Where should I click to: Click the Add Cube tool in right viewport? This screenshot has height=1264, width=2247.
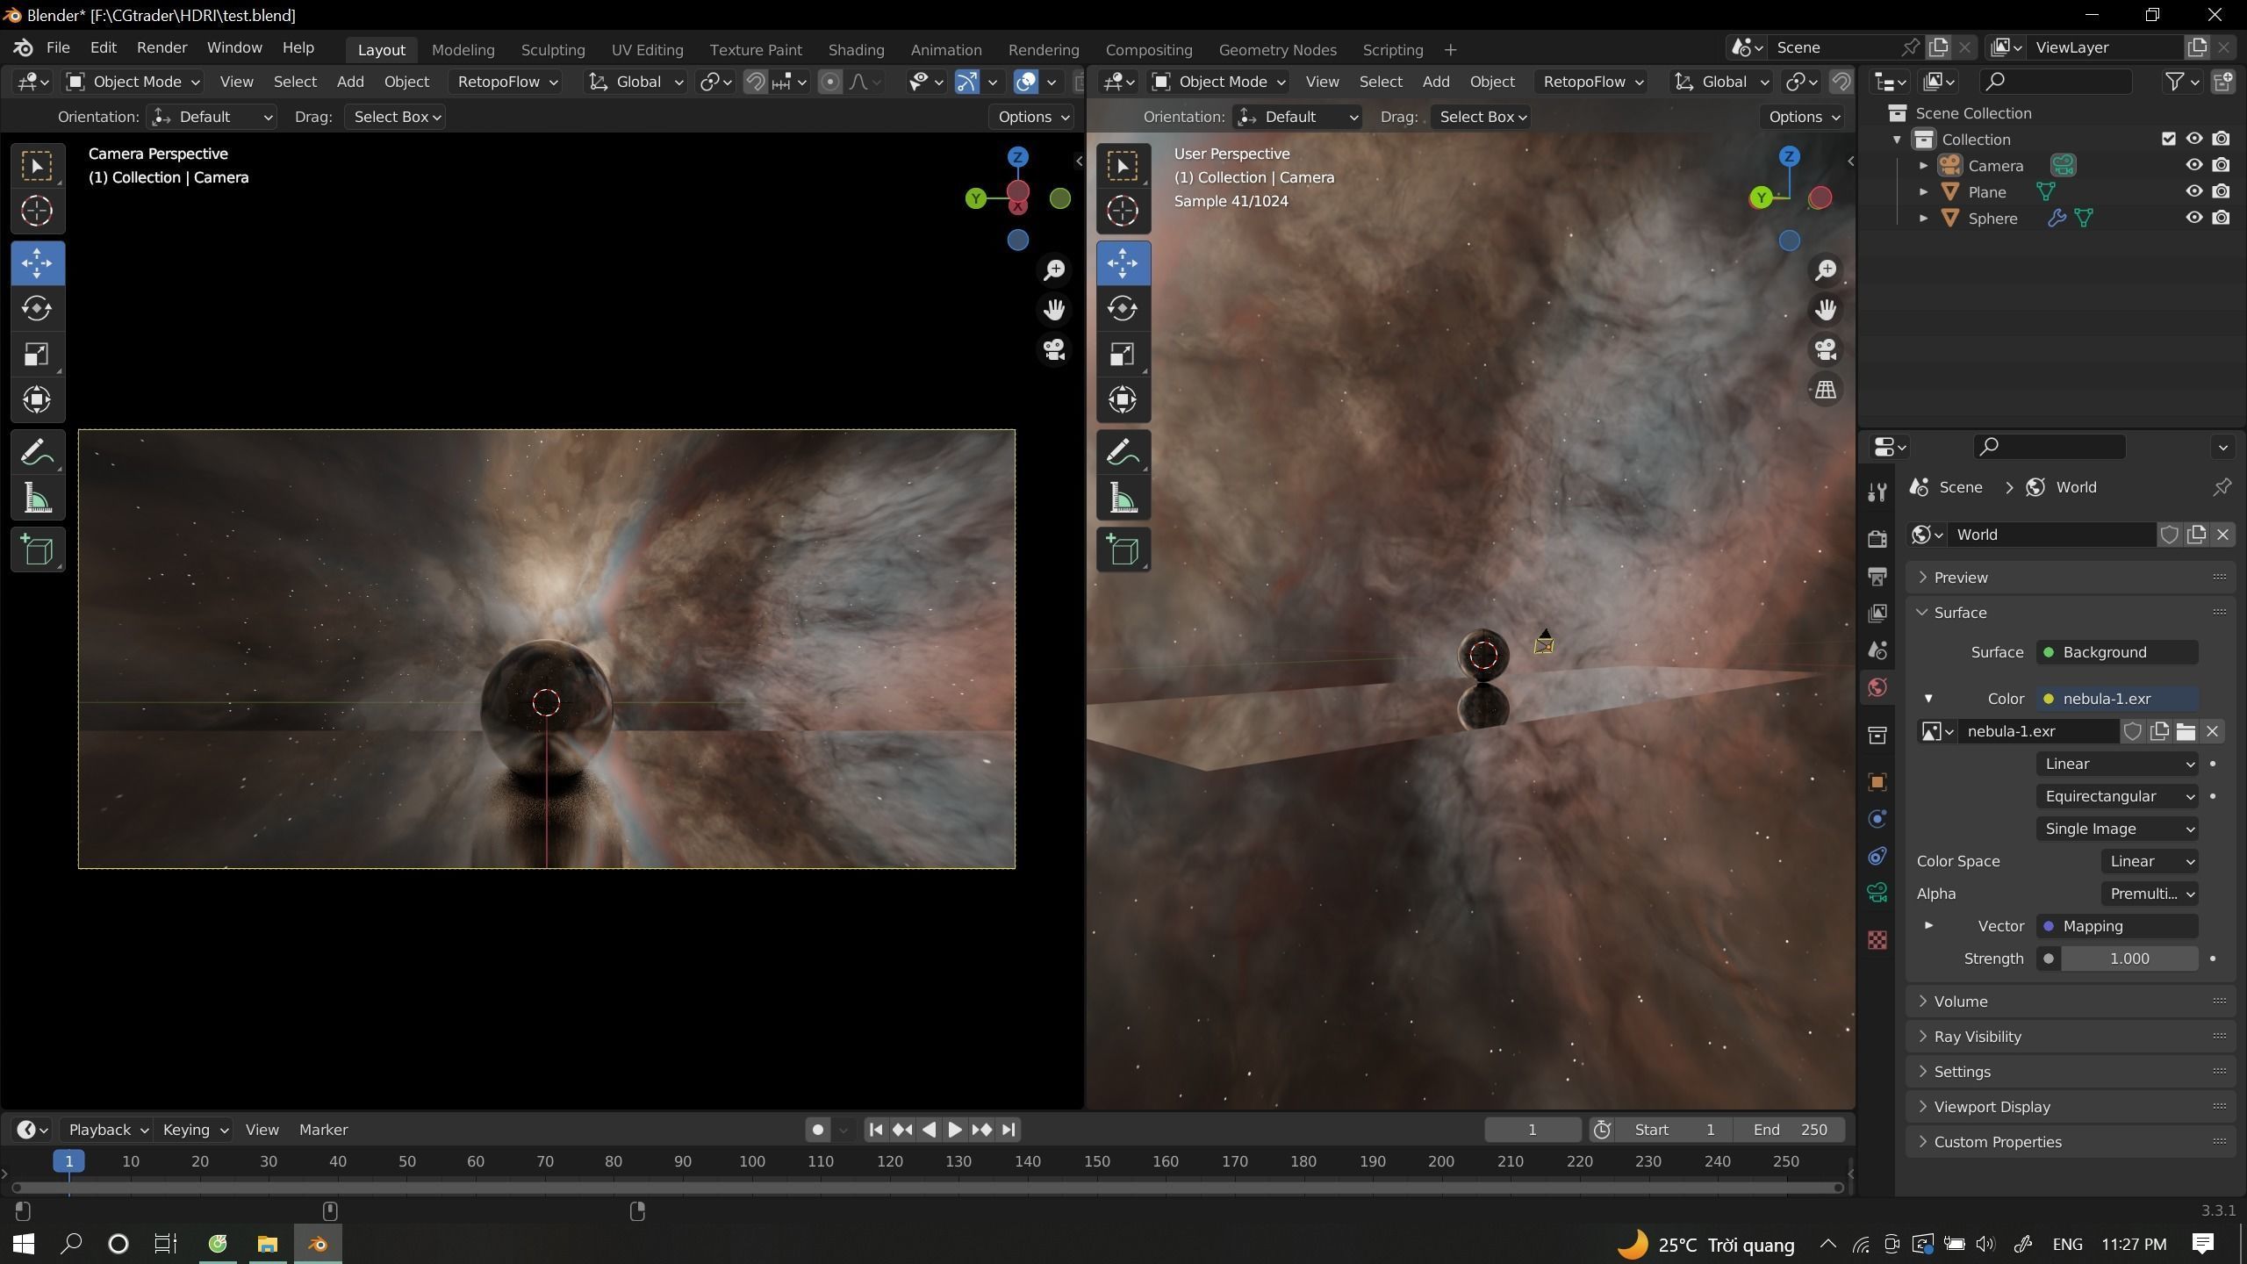[x=1123, y=551]
